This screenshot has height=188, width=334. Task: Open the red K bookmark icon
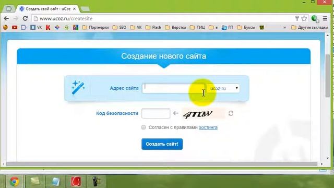(48, 28)
